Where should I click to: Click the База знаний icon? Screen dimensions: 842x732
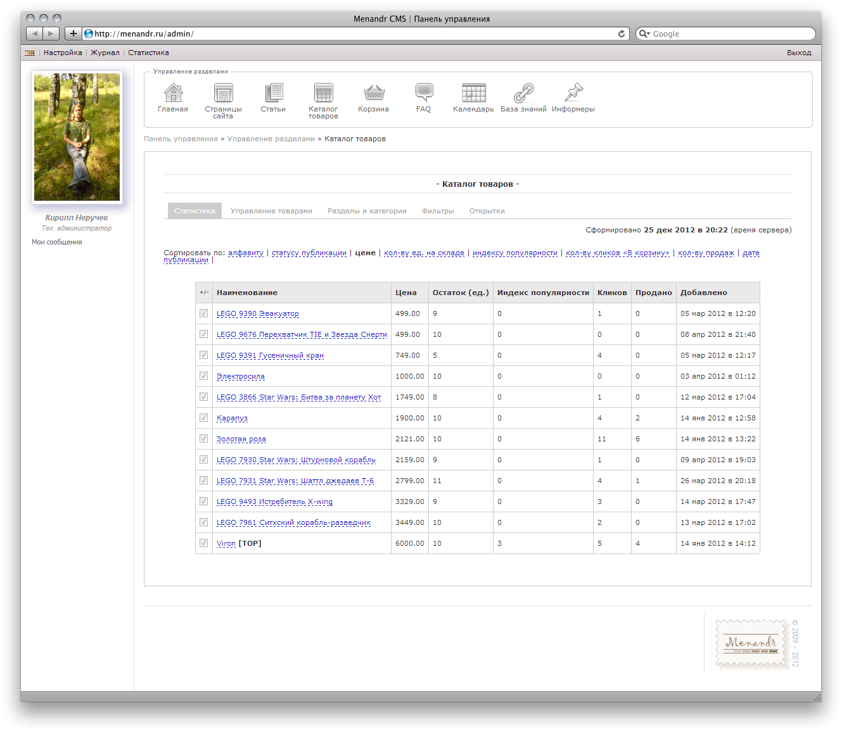point(523,96)
